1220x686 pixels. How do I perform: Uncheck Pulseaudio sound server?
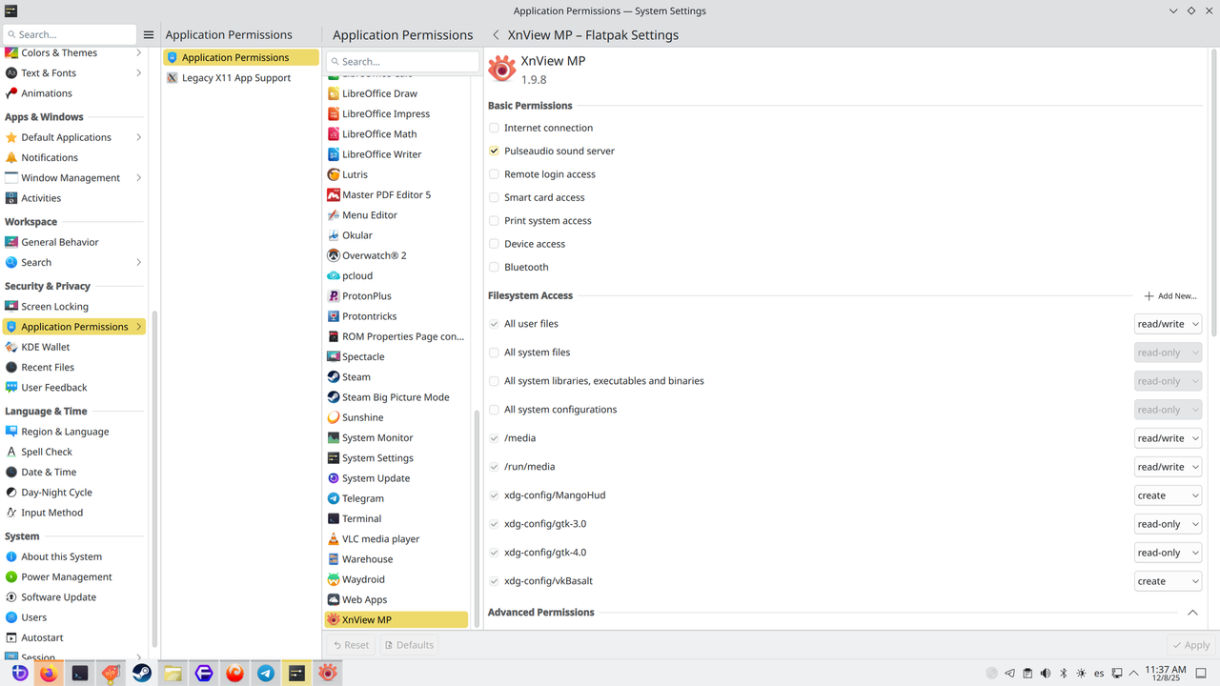click(x=494, y=151)
